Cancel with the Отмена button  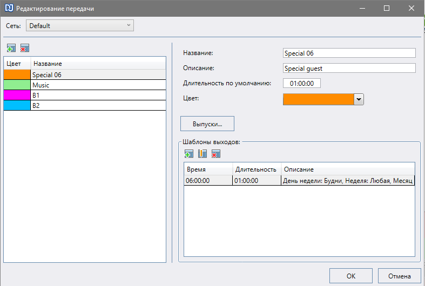point(399,276)
